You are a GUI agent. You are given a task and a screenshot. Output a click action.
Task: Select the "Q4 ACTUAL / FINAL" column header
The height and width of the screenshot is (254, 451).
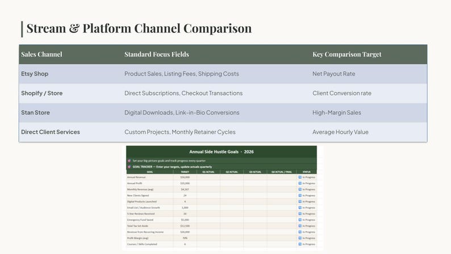click(x=282, y=172)
